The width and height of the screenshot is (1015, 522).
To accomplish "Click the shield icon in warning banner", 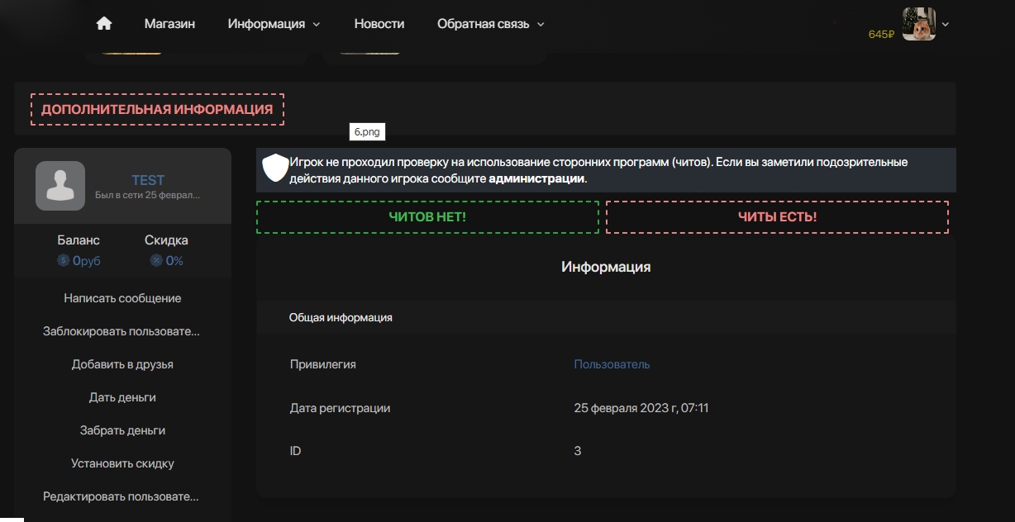I will pyautogui.click(x=275, y=168).
